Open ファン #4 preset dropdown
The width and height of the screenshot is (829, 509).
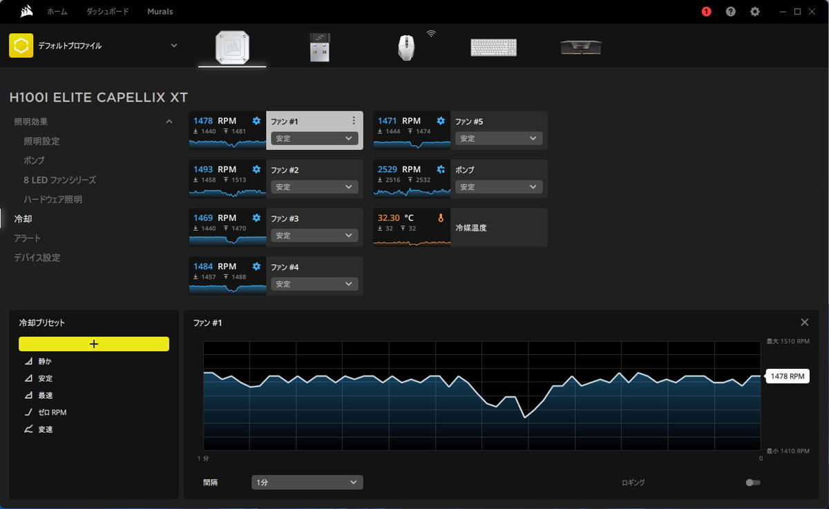(x=314, y=284)
